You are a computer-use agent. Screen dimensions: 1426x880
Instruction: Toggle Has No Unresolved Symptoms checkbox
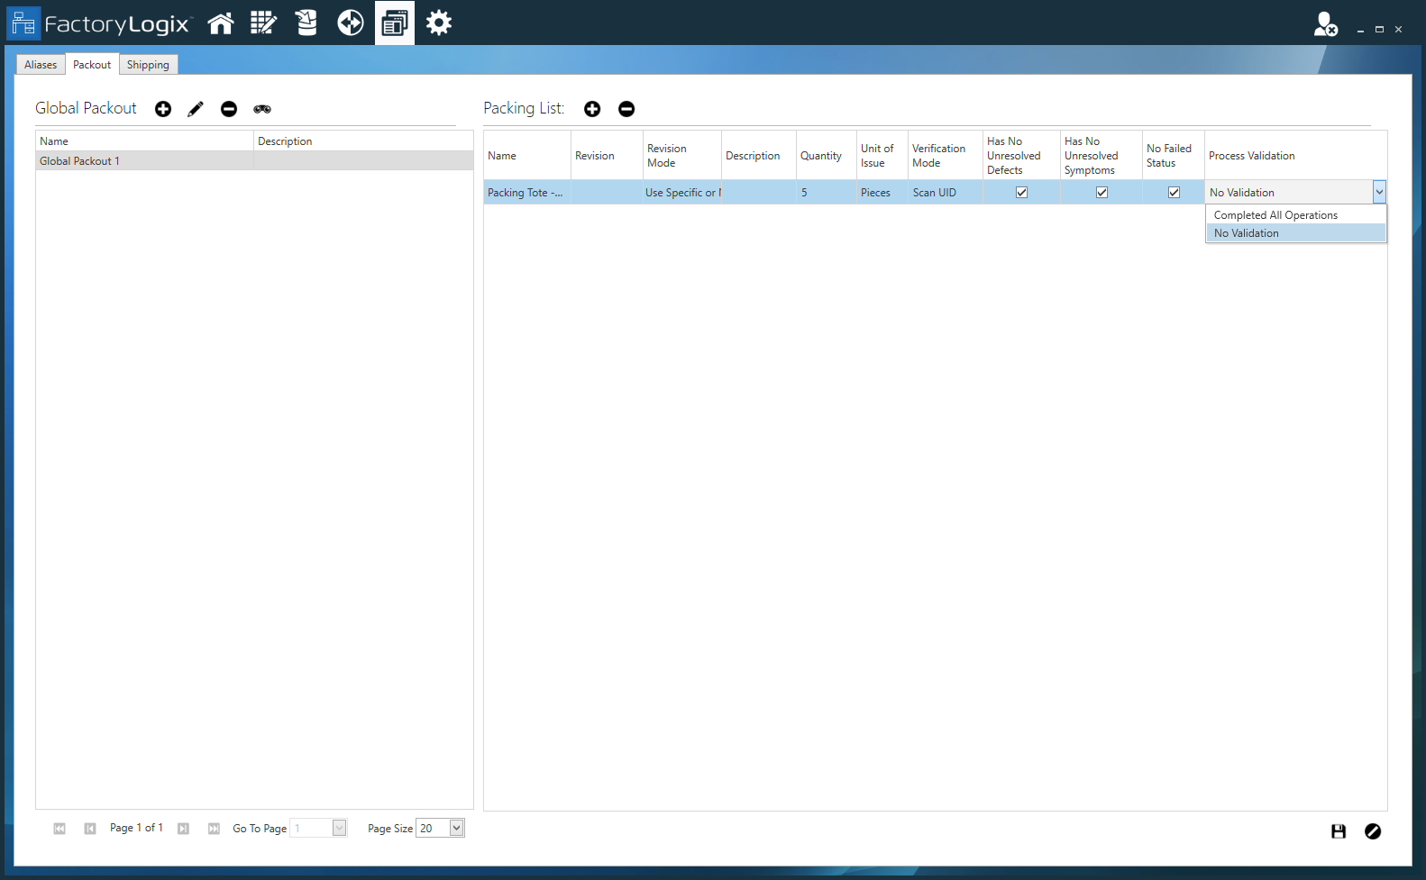coord(1101,192)
